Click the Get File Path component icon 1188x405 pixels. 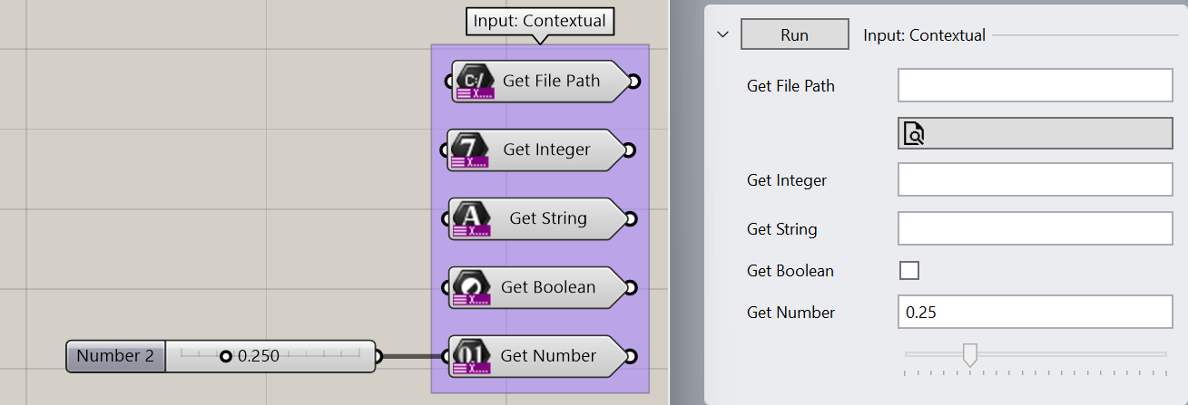click(x=471, y=81)
